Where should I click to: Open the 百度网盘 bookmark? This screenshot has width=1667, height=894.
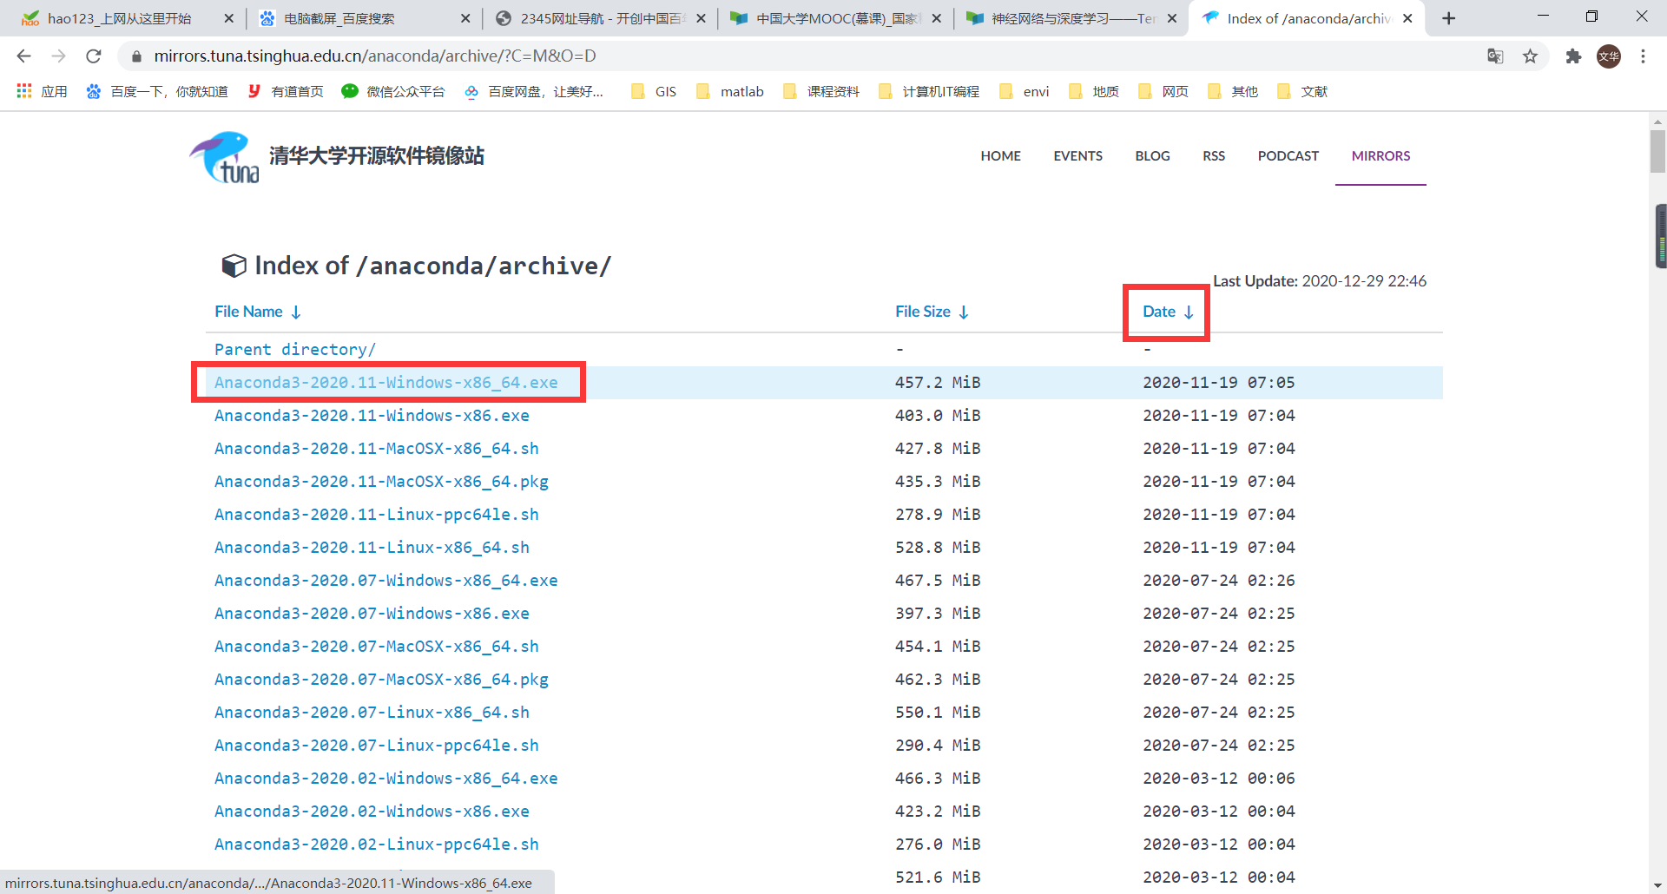coord(534,91)
